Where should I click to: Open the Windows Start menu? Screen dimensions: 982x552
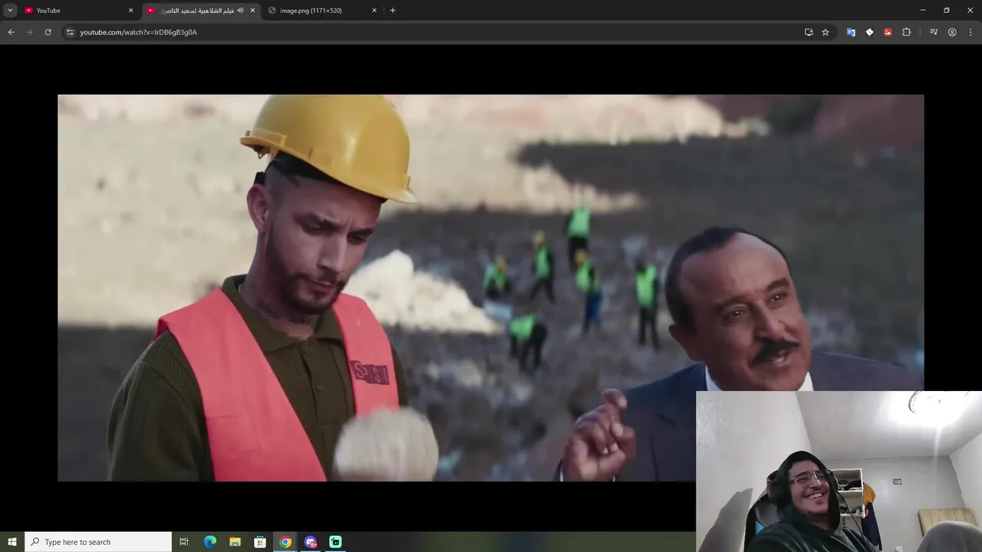pyautogui.click(x=12, y=542)
